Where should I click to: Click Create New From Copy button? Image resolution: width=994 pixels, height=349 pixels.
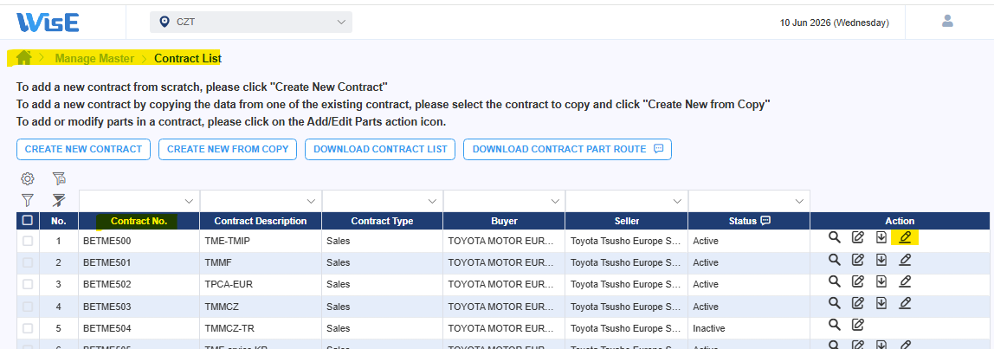tap(228, 149)
